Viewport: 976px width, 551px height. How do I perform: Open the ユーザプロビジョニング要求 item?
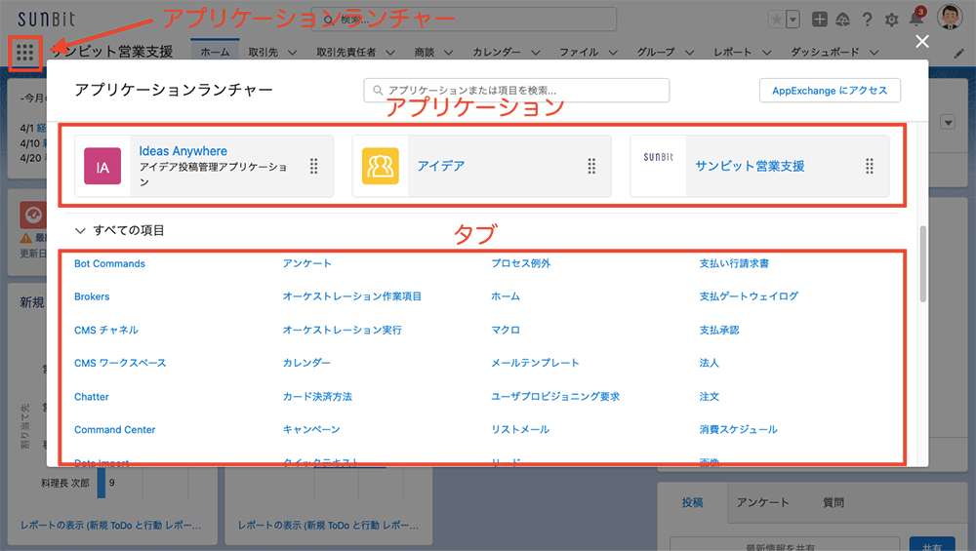555,397
